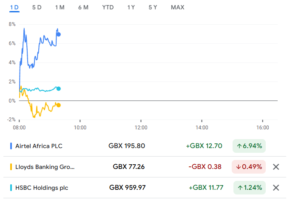Select the MAX time range

click(178, 8)
